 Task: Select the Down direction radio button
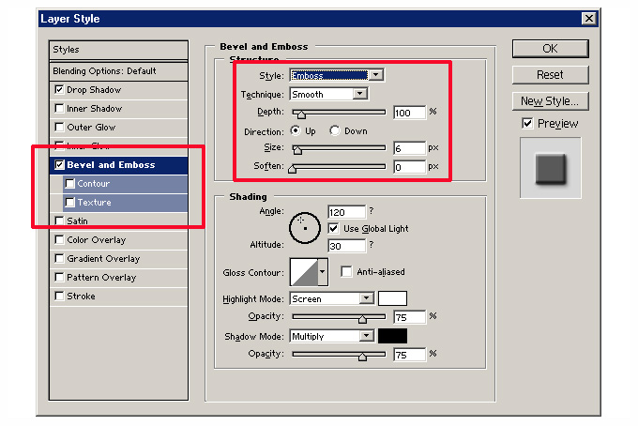point(335,131)
